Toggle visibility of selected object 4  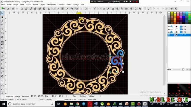click(x=169, y=35)
